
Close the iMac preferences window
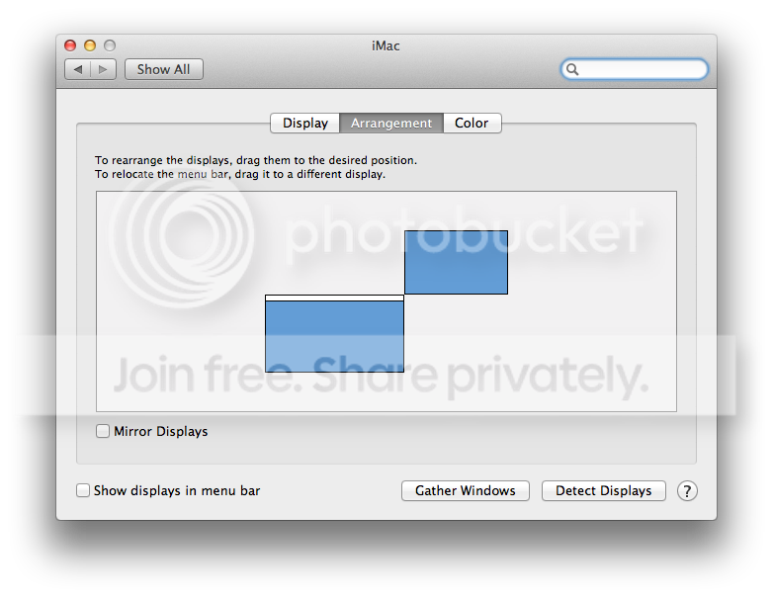70,45
